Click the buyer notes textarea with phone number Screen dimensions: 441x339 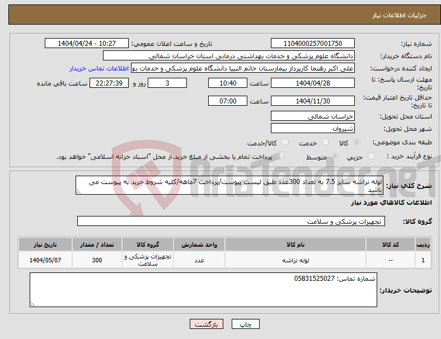203,290
